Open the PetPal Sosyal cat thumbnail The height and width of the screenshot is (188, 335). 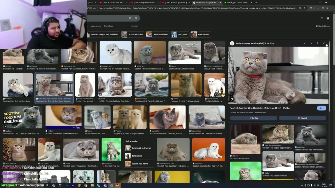pyautogui.click(x=152, y=85)
